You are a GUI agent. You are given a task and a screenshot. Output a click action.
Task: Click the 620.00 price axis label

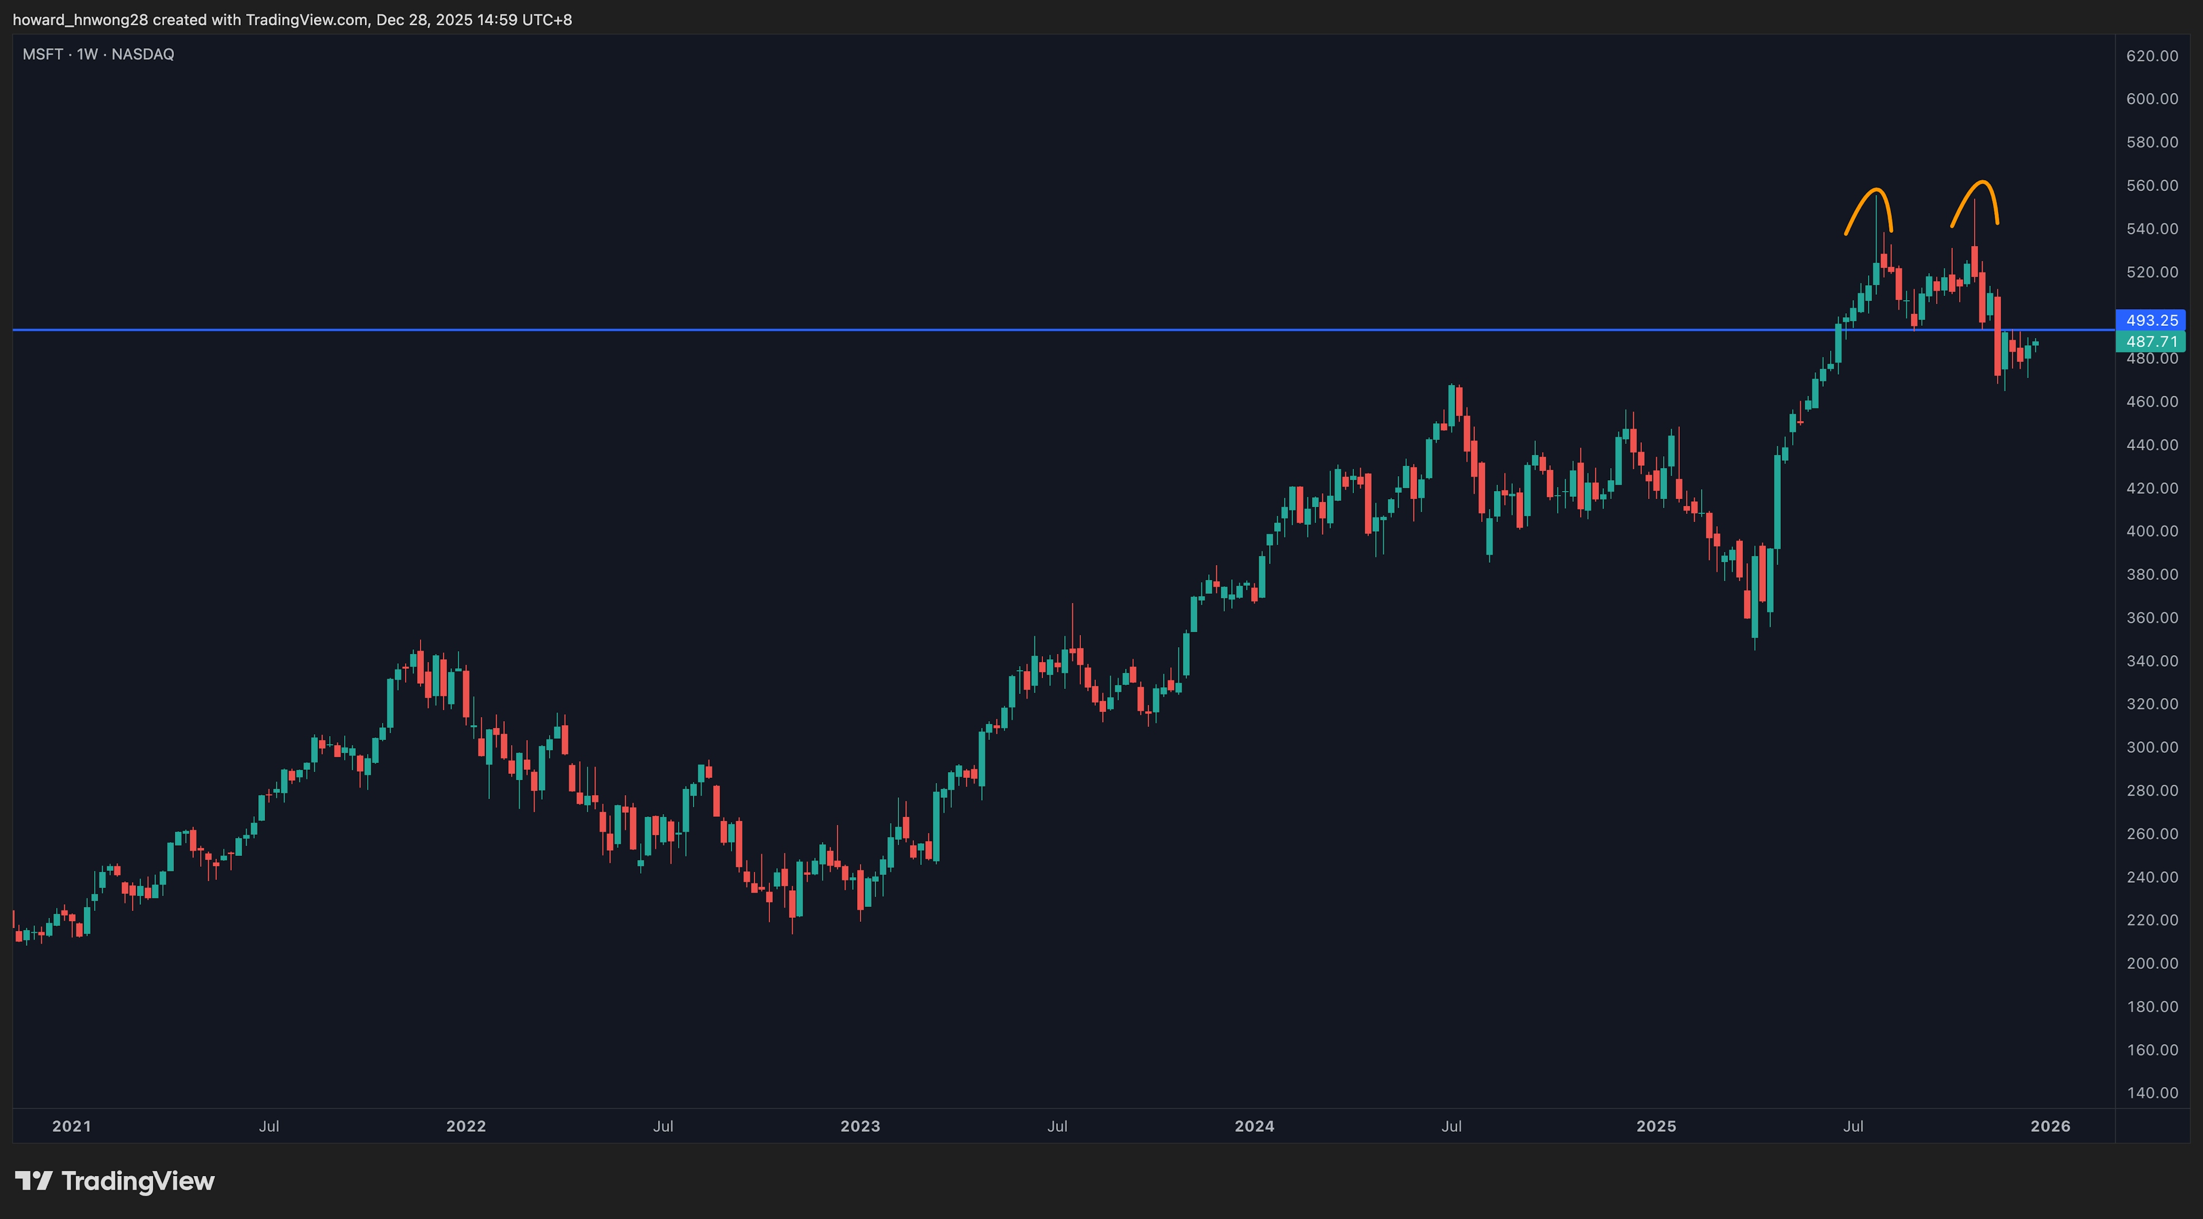(x=2152, y=56)
